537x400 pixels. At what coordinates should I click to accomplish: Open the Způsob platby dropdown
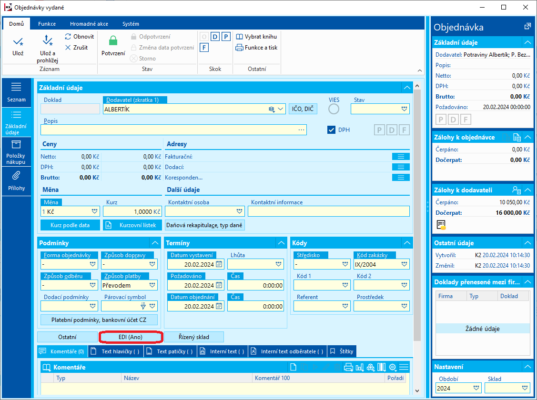(152, 285)
